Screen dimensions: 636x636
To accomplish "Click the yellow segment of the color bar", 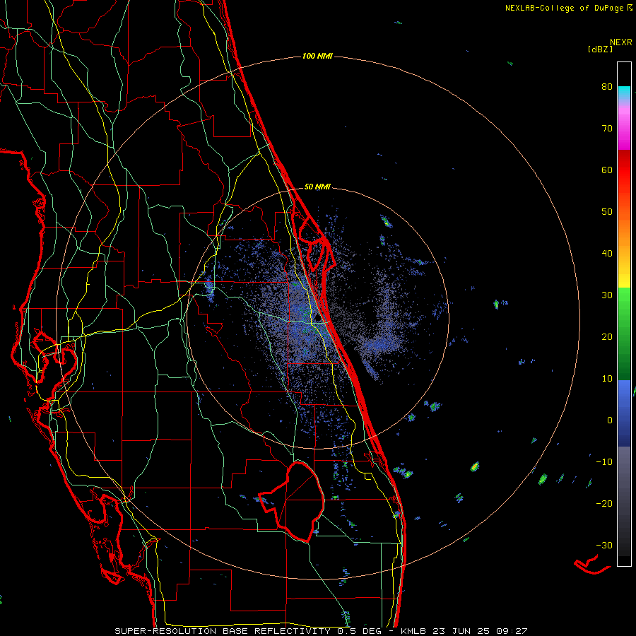I will coord(624,276).
